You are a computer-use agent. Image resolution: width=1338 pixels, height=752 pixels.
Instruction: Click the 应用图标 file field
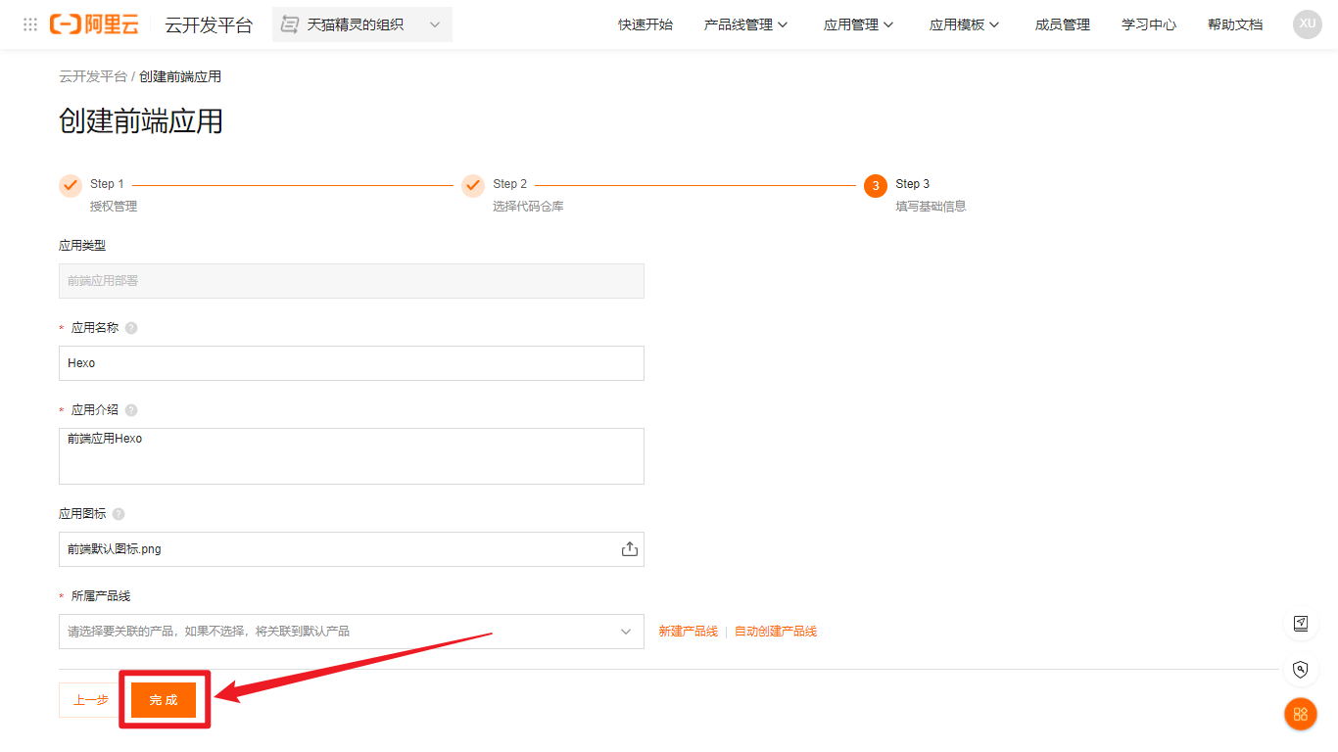coord(352,549)
